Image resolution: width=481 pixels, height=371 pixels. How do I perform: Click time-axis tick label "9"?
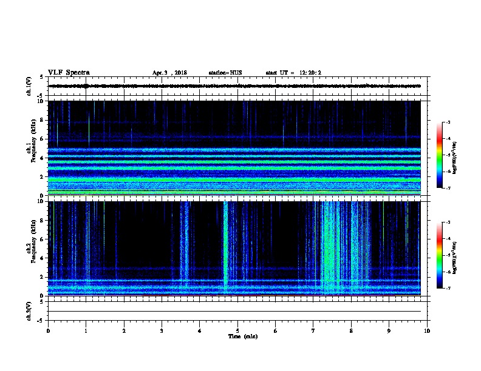[x=389, y=331]
